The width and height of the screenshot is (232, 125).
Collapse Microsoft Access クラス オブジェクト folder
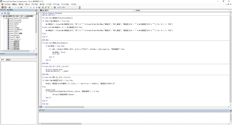pyautogui.click(x=4, y=18)
